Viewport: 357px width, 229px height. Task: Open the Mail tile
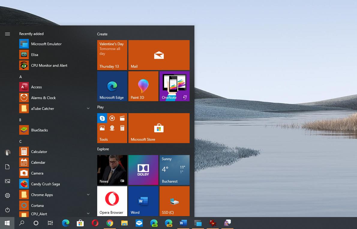159,55
